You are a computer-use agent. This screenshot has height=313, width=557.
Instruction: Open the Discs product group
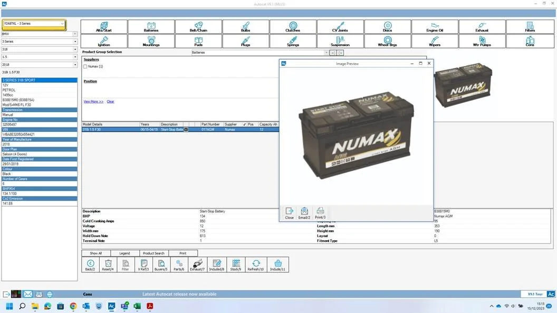pyautogui.click(x=388, y=27)
